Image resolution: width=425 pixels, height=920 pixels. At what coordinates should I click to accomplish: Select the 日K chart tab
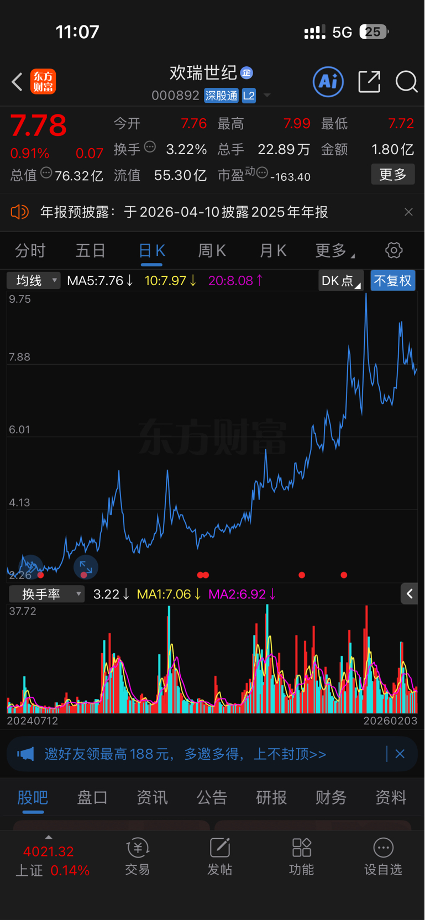coord(151,251)
